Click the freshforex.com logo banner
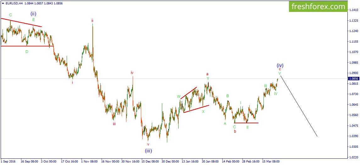 318,7
